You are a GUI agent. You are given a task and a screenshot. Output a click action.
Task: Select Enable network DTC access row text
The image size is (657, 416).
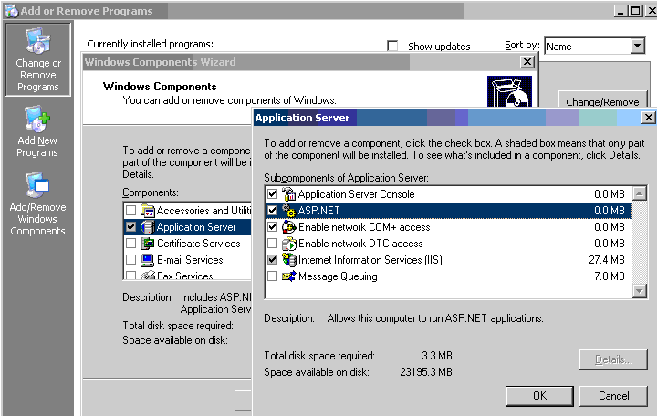[x=360, y=244]
